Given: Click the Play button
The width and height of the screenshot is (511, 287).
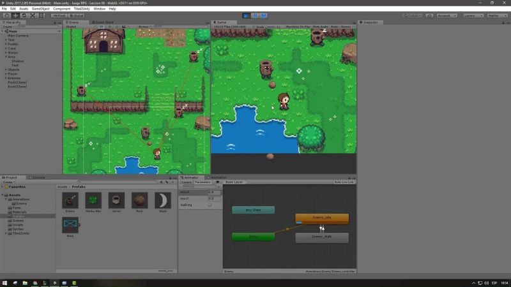Looking at the screenshot, I should pos(247,15).
